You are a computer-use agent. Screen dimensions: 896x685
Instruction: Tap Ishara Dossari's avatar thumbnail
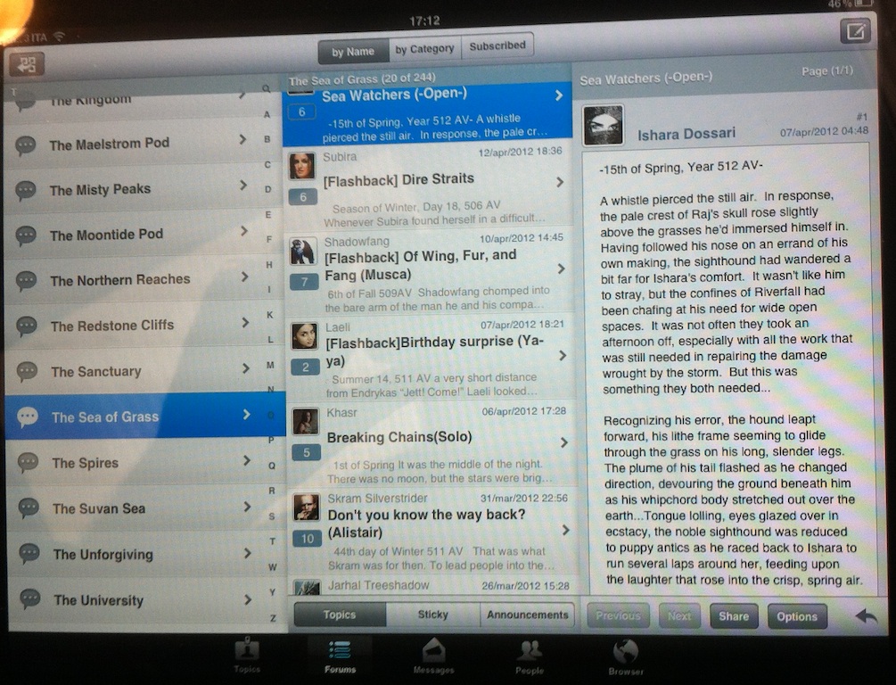pyautogui.click(x=603, y=126)
